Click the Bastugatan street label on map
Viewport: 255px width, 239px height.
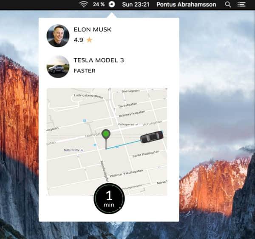(130, 91)
